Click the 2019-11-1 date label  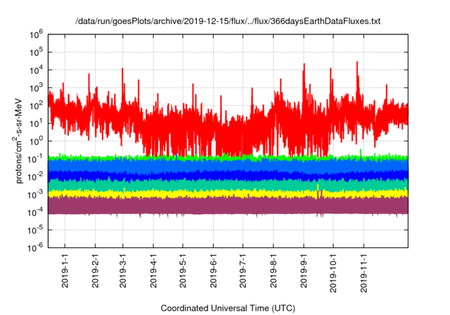[x=364, y=273]
